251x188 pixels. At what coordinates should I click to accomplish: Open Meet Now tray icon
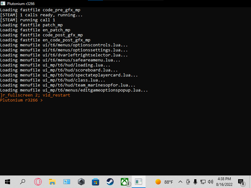188,182
